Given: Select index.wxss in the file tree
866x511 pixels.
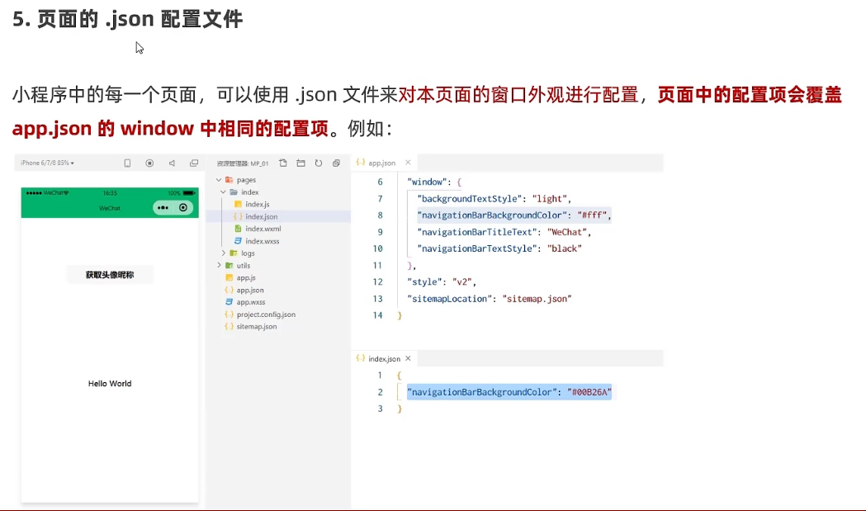Looking at the screenshot, I should [x=263, y=241].
